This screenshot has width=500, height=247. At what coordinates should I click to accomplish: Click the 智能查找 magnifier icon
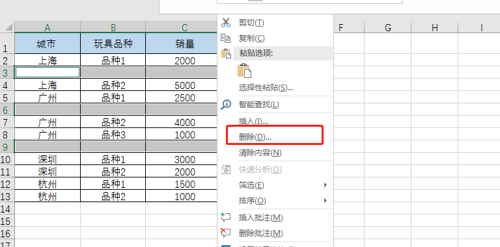pos(226,105)
